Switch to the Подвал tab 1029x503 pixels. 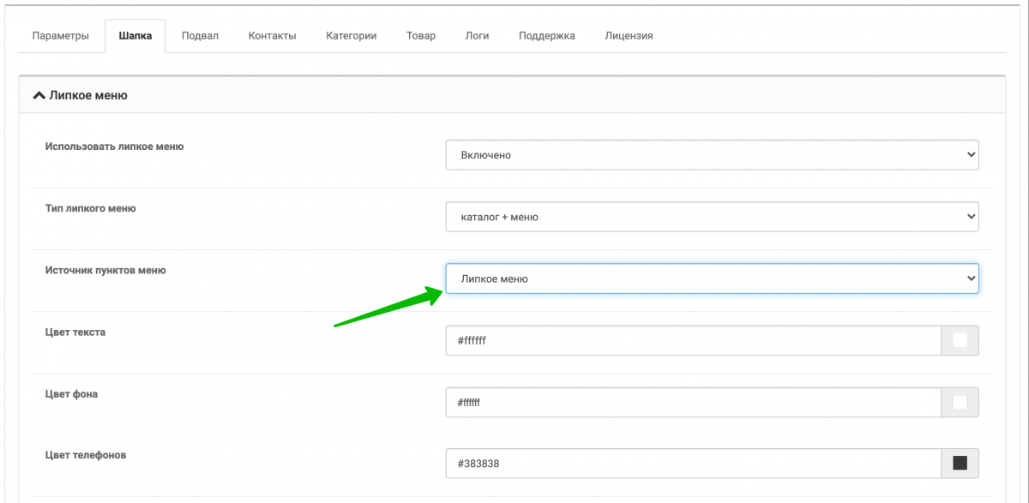pyautogui.click(x=200, y=36)
